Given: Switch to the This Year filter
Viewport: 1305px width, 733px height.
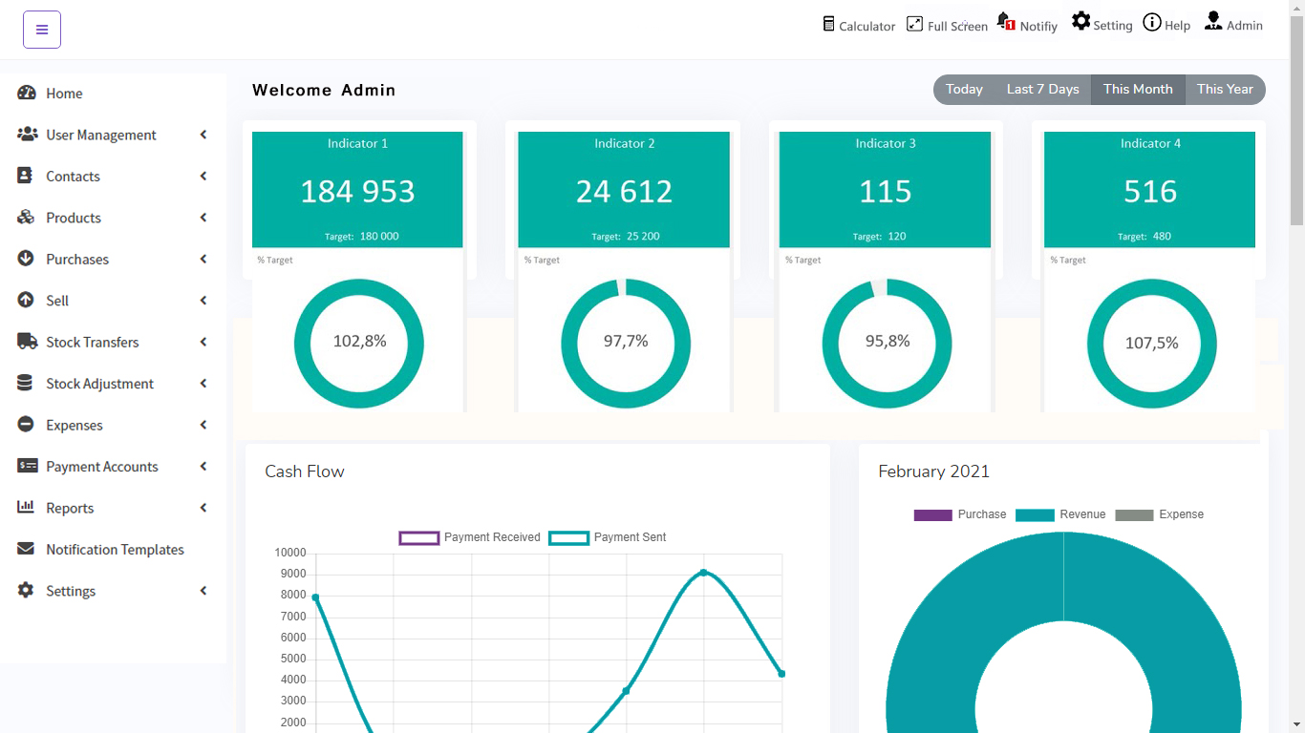Looking at the screenshot, I should pyautogui.click(x=1225, y=90).
